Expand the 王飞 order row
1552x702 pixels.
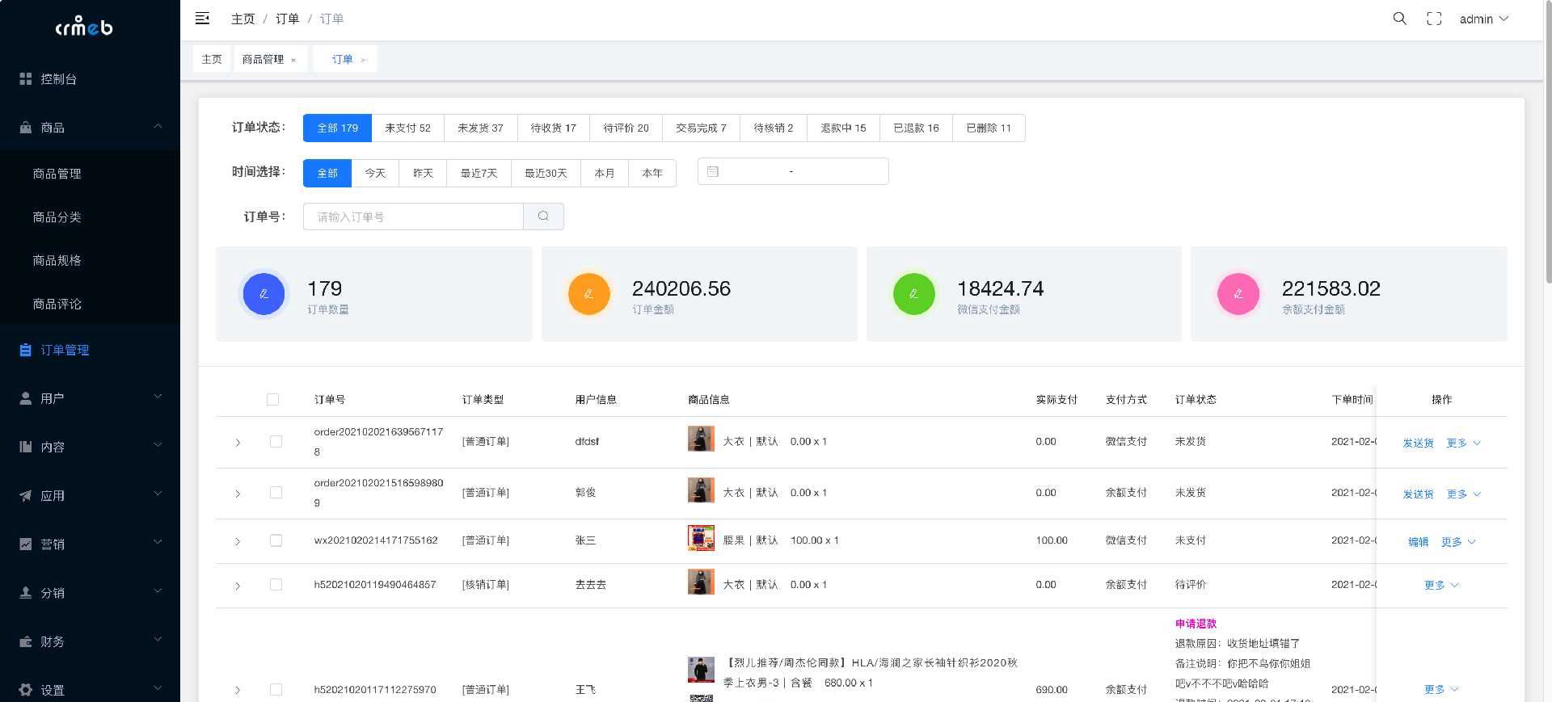(x=238, y=691)
